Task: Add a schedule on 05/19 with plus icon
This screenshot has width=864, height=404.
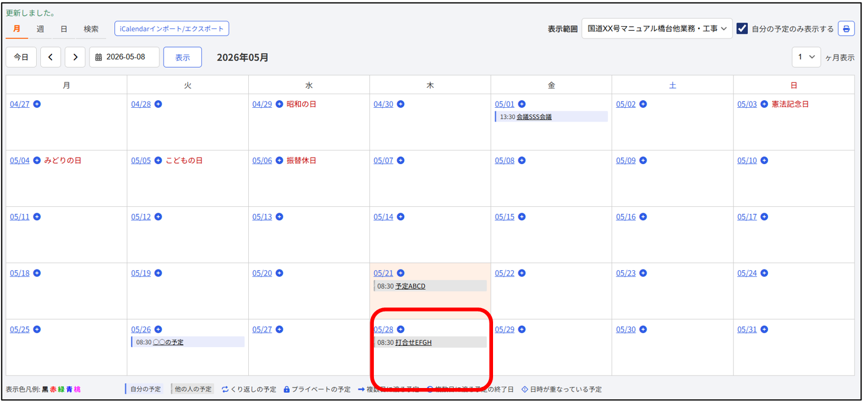Action: pos(158,273)
